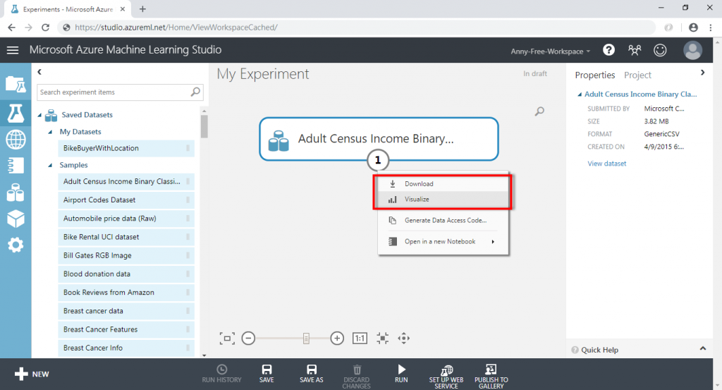Open Run History in bottom bar
The height and width of the screenshot is (390, 722).
pos(221,374)
